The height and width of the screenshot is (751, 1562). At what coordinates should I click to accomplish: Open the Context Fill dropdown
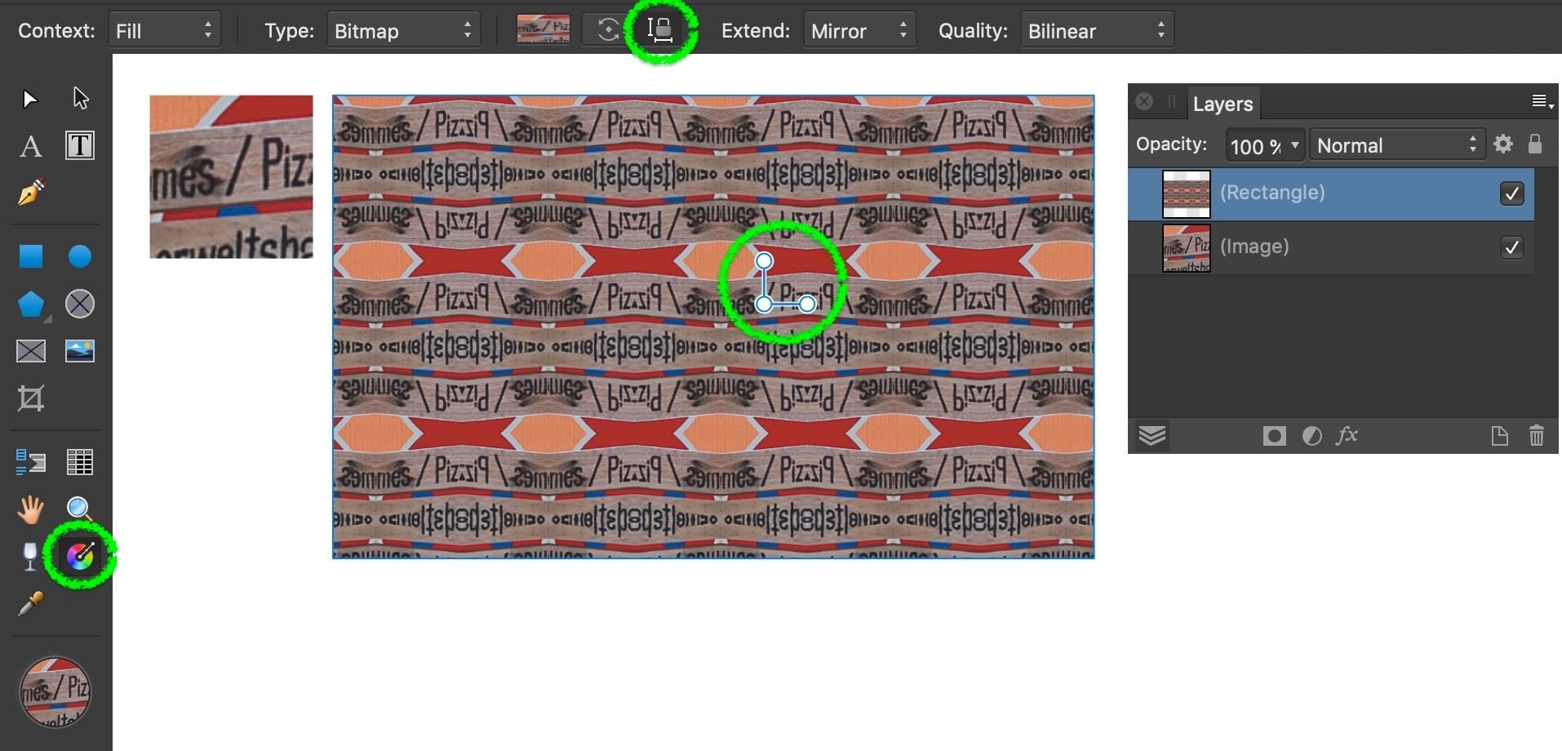tap(164, 31)
